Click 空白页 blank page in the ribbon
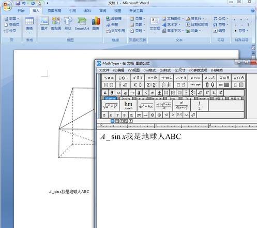The height and width of the screenshot is (228, 257). tap(12, 24)
